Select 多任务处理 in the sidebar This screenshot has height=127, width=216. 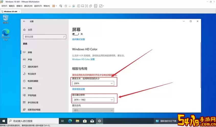pyautogui.click(x=45, y=102)
